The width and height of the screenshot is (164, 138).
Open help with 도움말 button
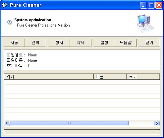[126, 43]
